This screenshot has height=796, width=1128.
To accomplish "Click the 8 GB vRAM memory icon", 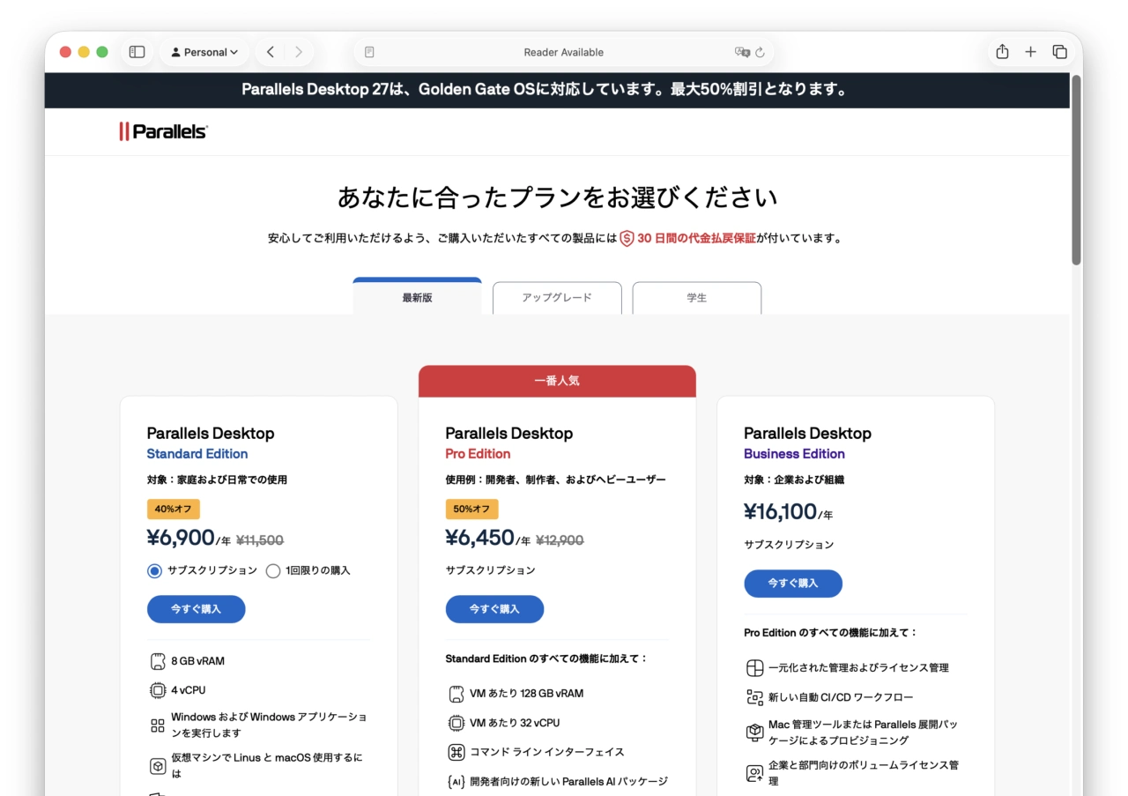I will [158, 661].
